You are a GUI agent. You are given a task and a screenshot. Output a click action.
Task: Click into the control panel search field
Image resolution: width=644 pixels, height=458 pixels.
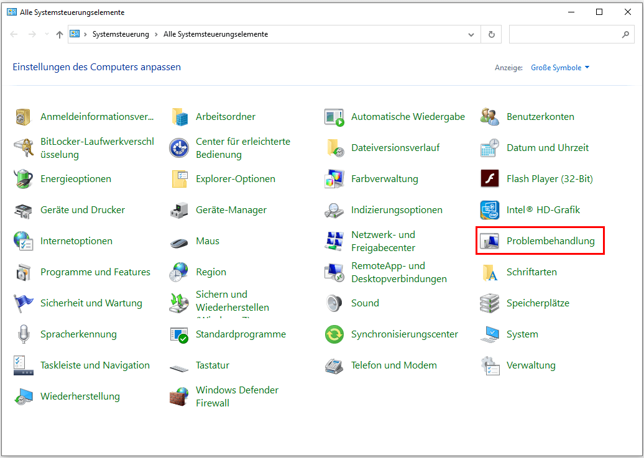(x=563, y=35)
